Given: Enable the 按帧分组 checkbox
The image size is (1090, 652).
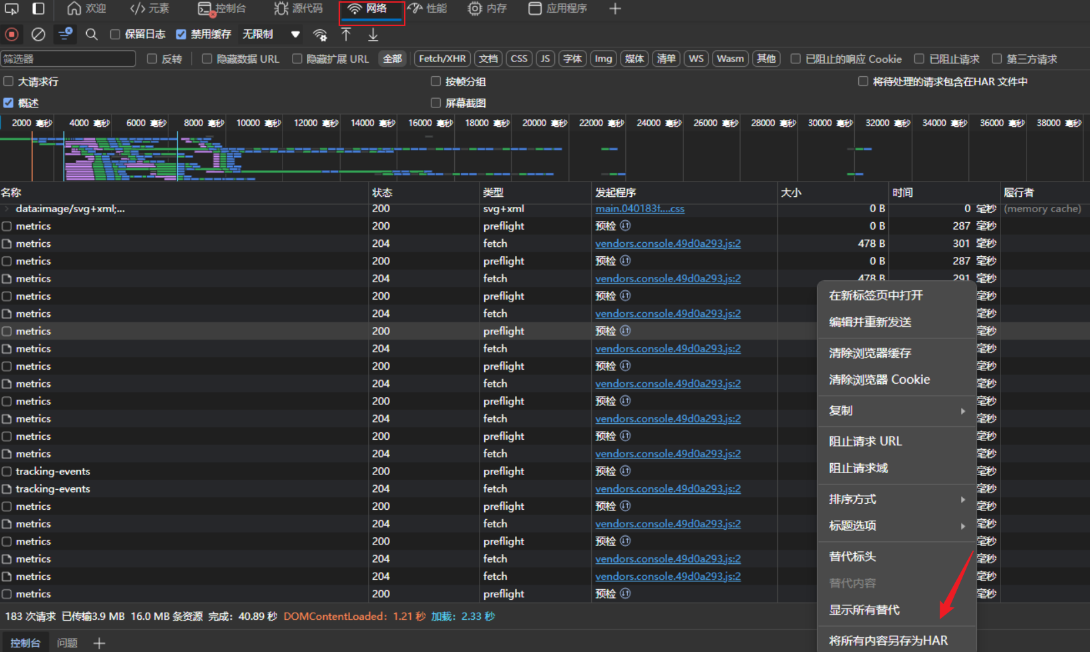Looking at the screenshot, I should pyautogui.click(x=436, y=81).
